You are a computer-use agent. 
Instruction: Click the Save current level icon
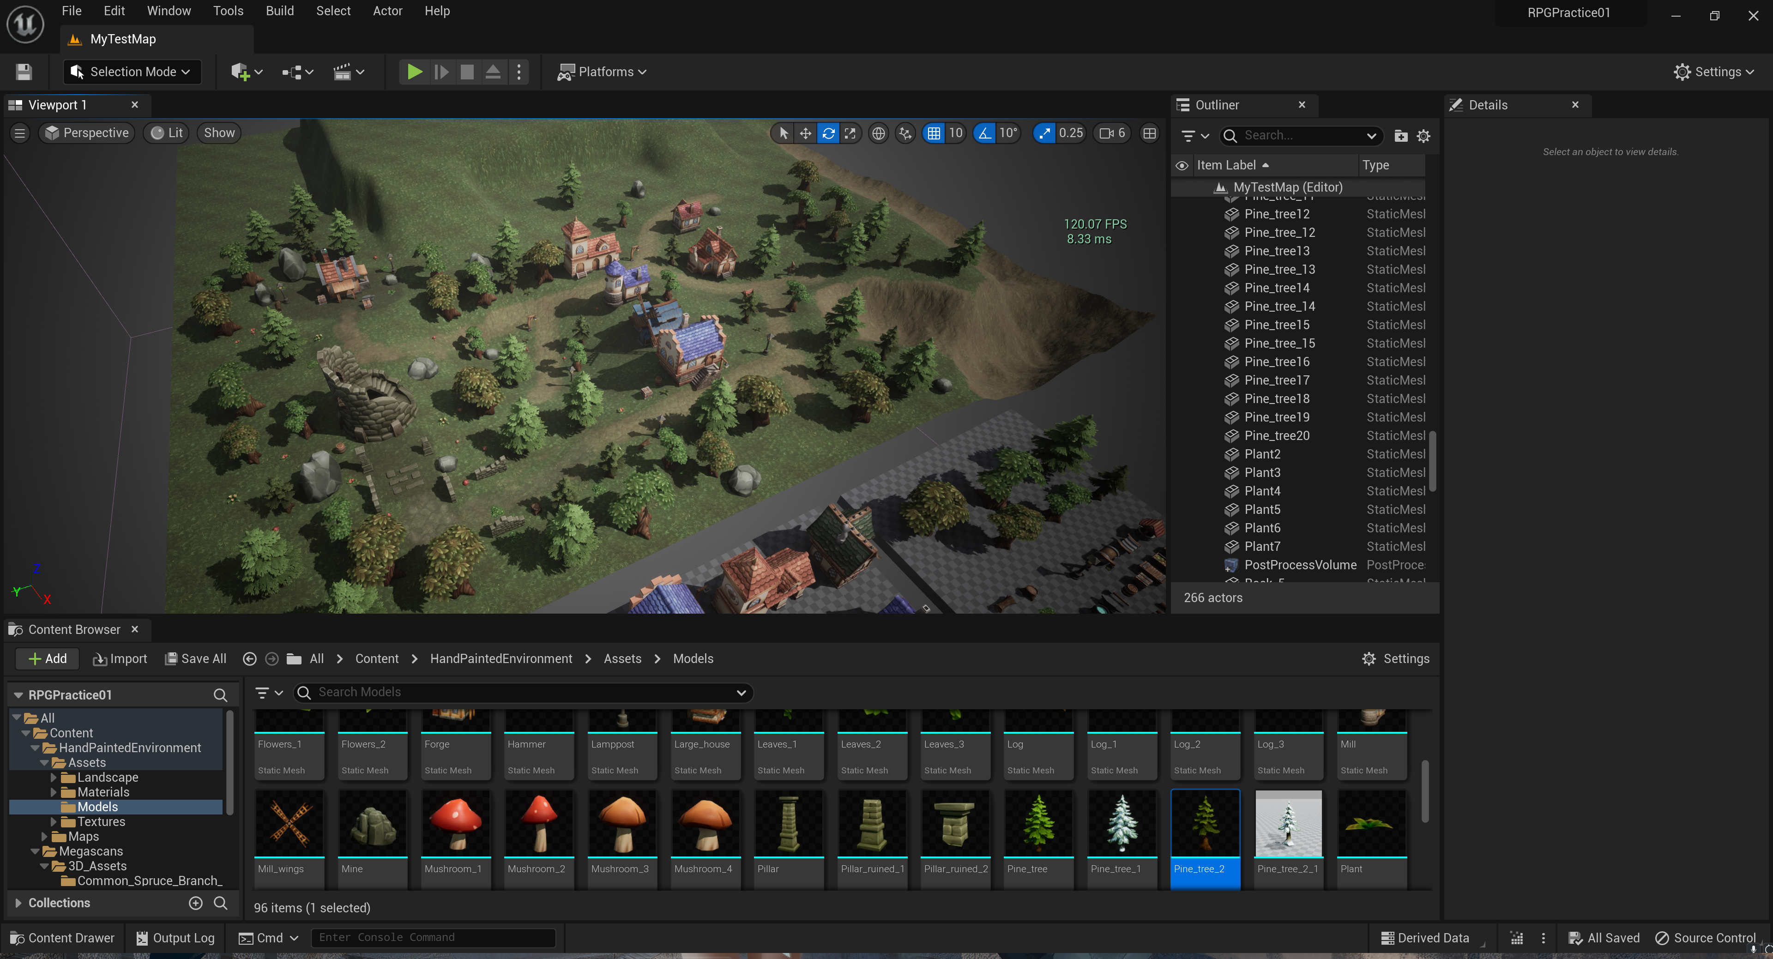[x=24, y=72]
